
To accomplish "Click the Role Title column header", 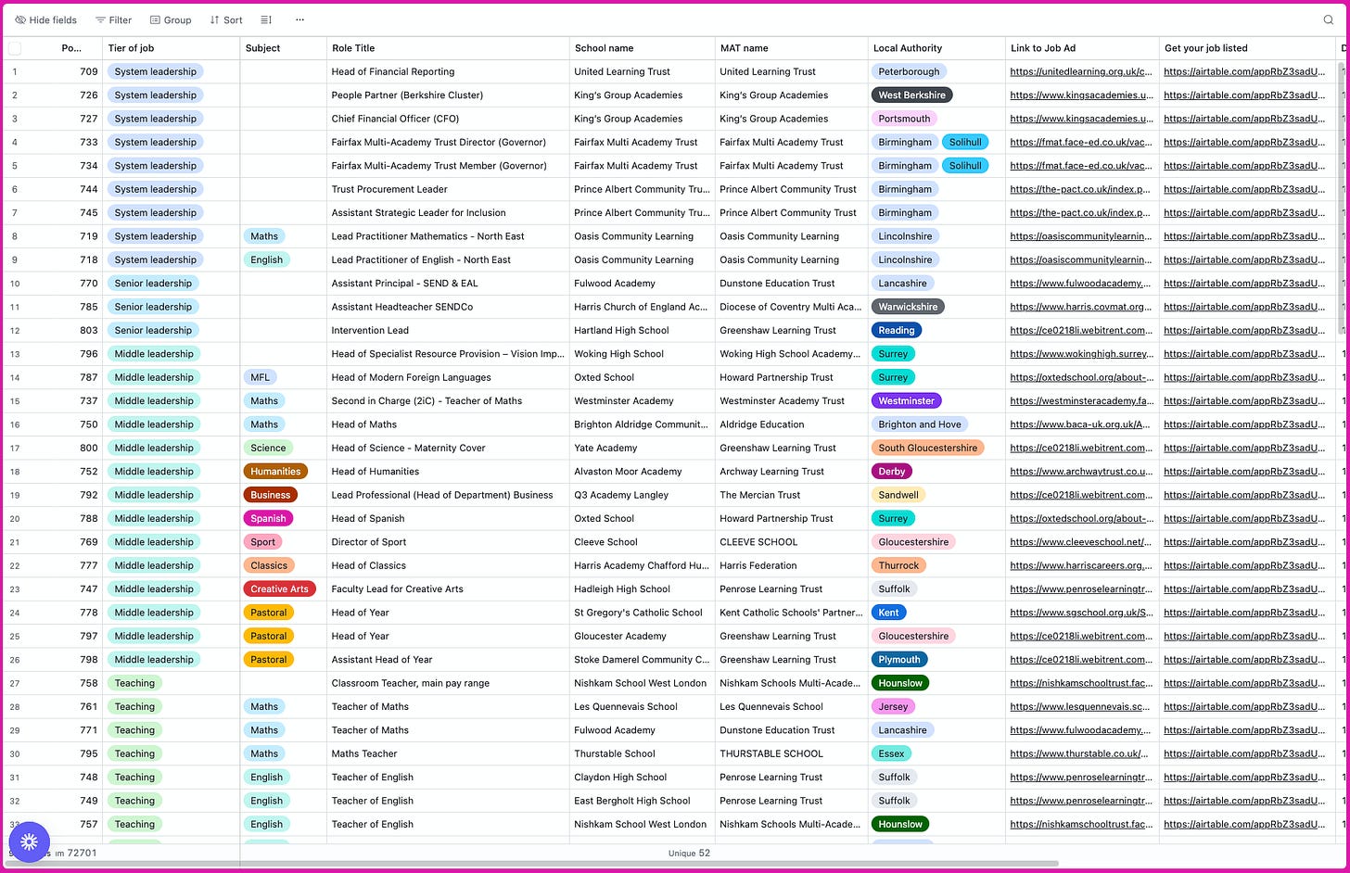I will click(448, 48).
